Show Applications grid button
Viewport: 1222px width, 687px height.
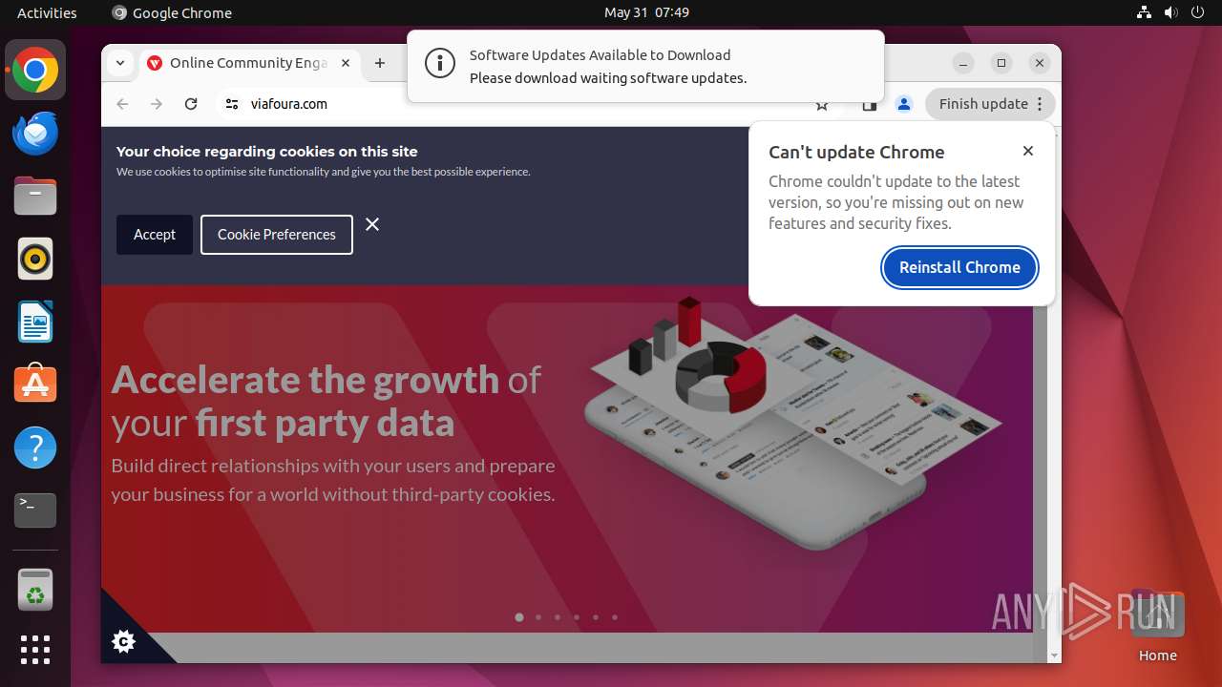[35, 650]
